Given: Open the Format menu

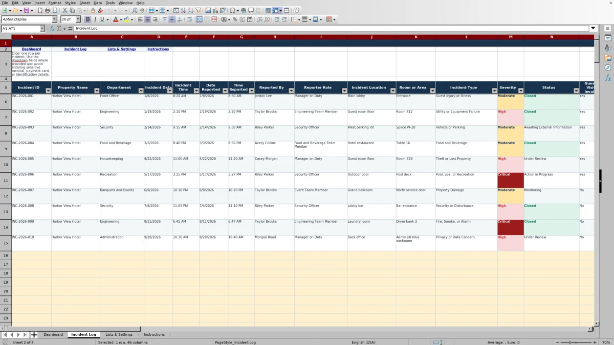Looking at the screenshot, I should [55, 3].
